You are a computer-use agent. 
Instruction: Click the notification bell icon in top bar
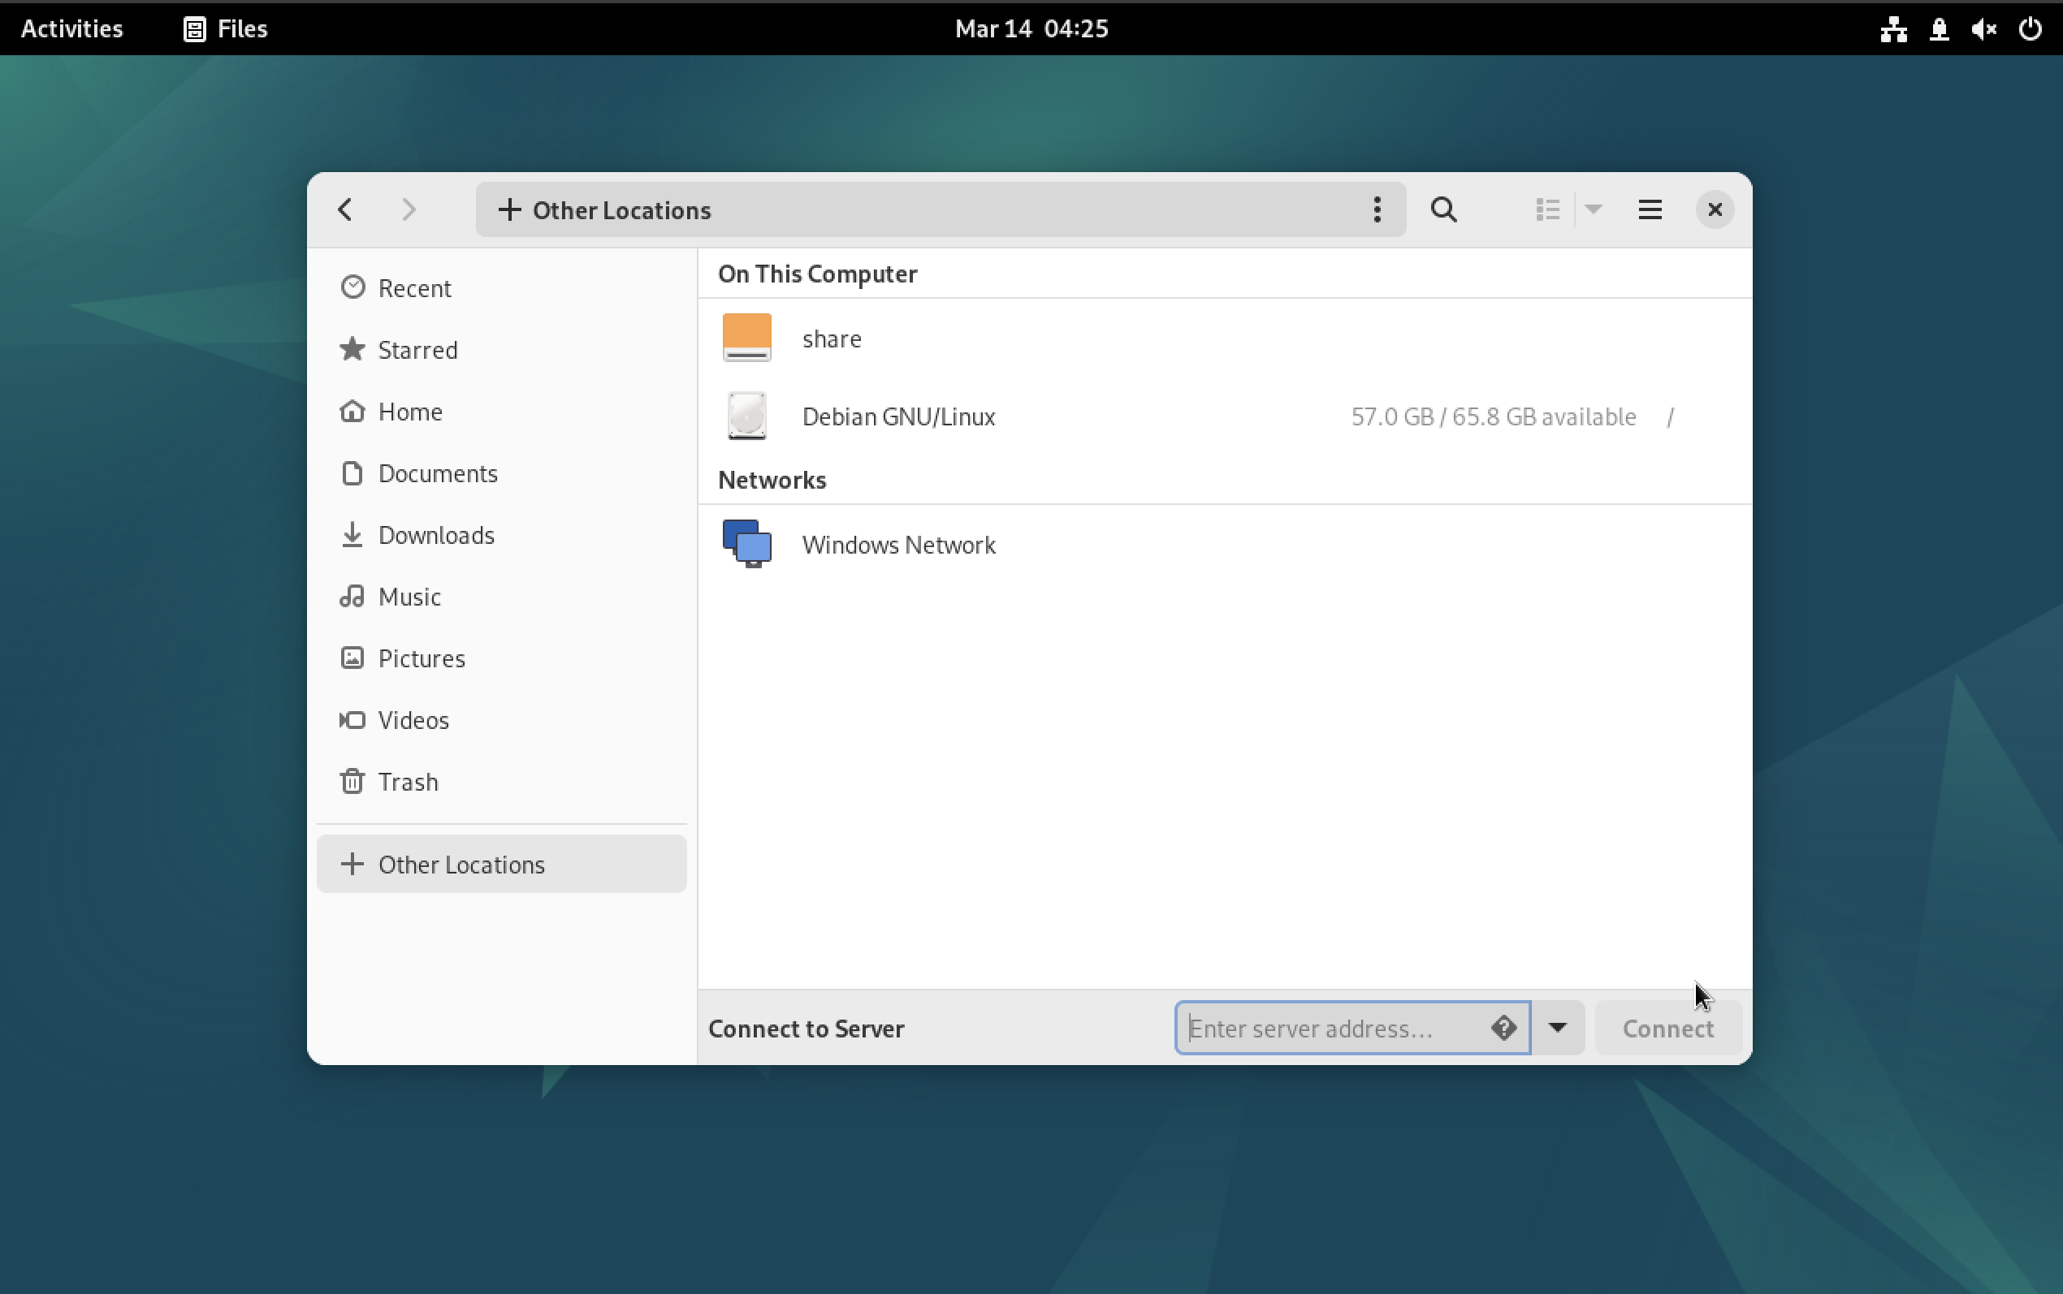pyautogui.click(x=1939, y=29)
